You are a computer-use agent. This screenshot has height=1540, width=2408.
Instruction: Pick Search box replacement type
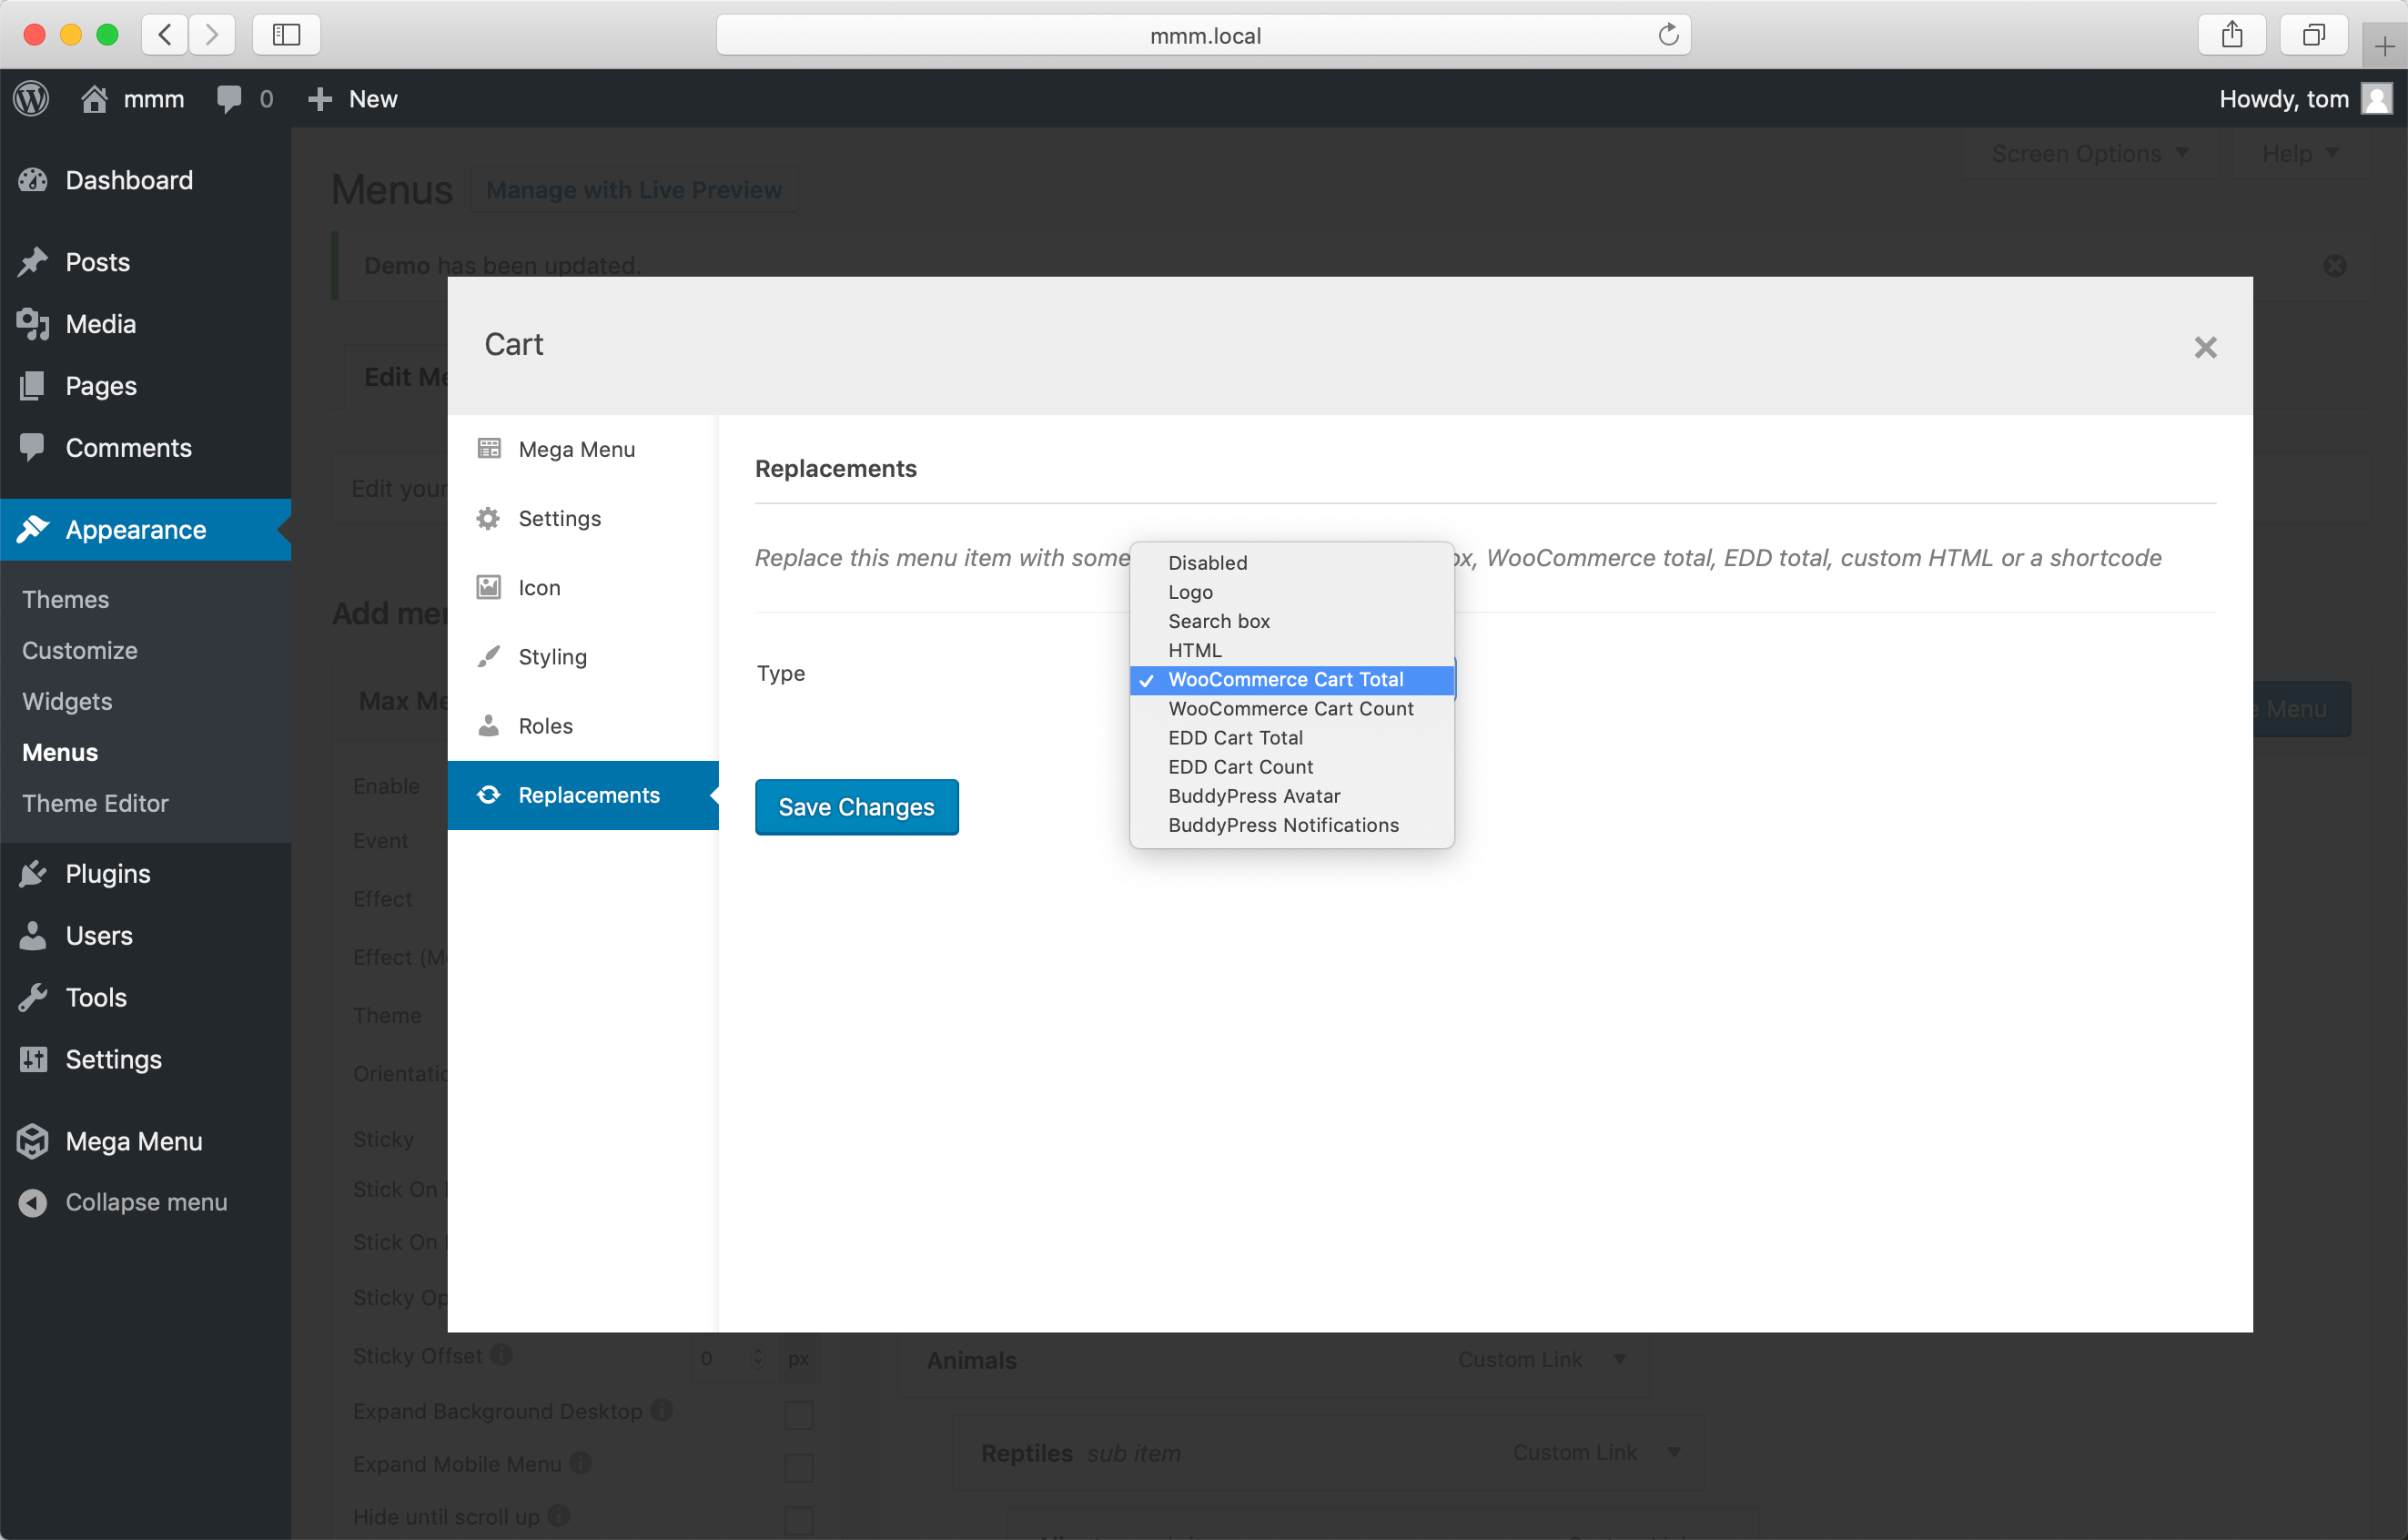(1292, 620)
